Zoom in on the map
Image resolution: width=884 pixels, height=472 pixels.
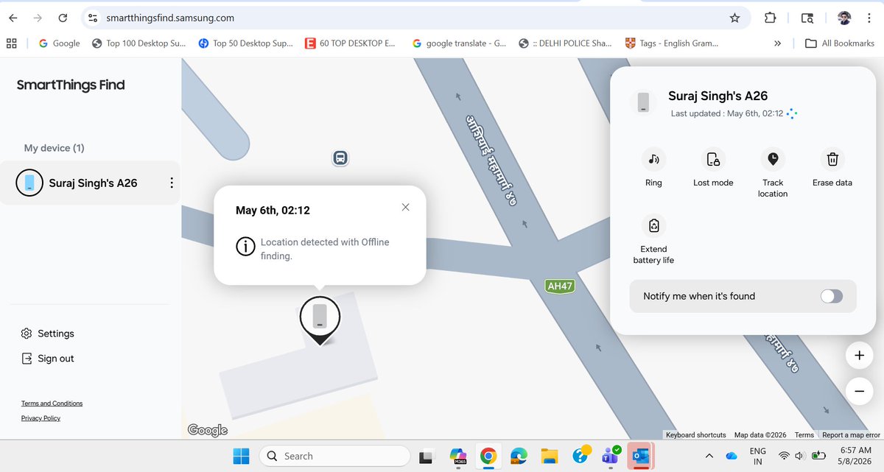[x=859, y=355]
